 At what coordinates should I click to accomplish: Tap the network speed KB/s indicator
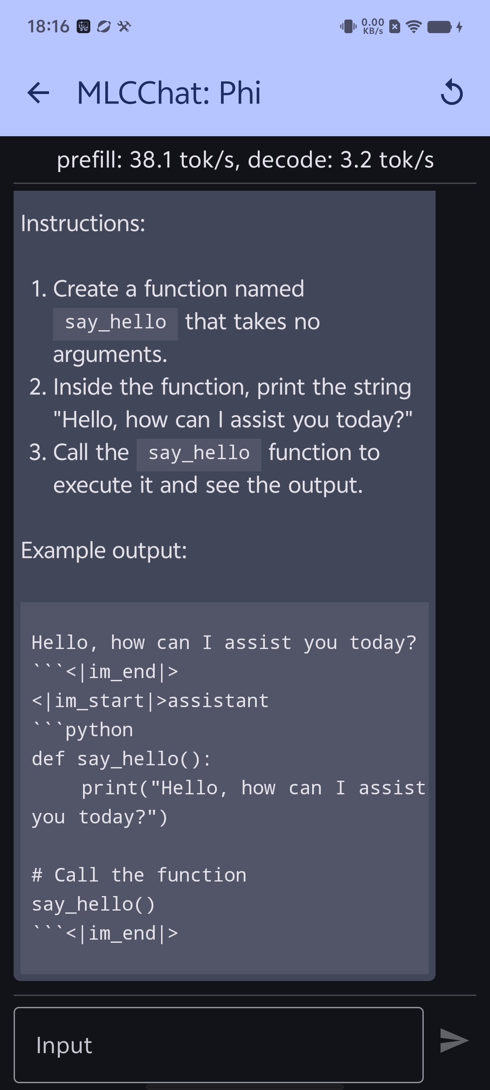pos(372,26)
